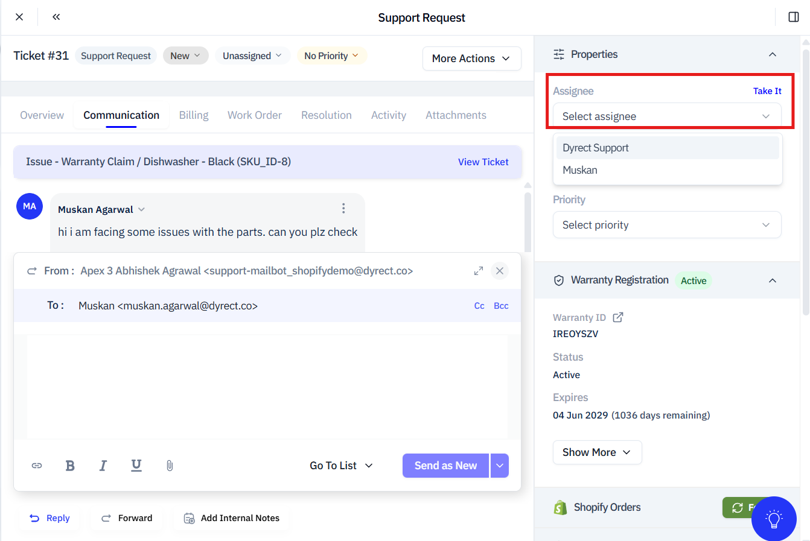810x541 pixels.
Task: Choose Dyrect Support as assignee
Action: 668,148
